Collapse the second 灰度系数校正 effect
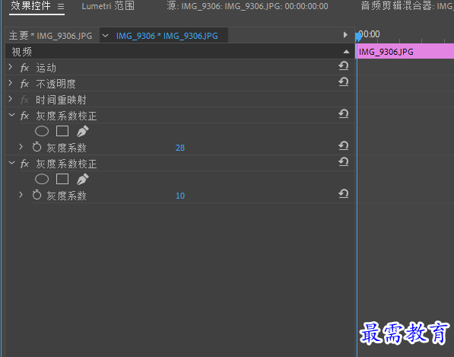This screenshot has width=454, height=357. [x=11, y=163]
